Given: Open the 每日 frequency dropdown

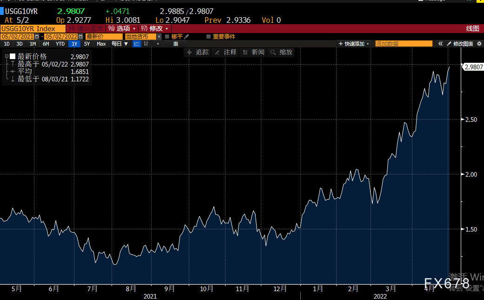Looking at the screenshot, I should pyautogui.click(x=120, y=44).
